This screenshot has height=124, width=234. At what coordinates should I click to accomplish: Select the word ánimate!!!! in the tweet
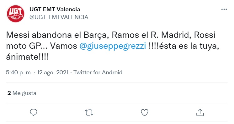[28, 57]
